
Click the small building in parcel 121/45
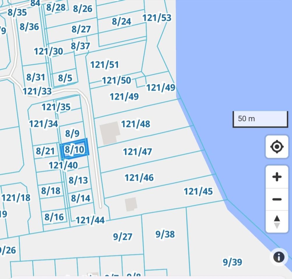[131, 204]
